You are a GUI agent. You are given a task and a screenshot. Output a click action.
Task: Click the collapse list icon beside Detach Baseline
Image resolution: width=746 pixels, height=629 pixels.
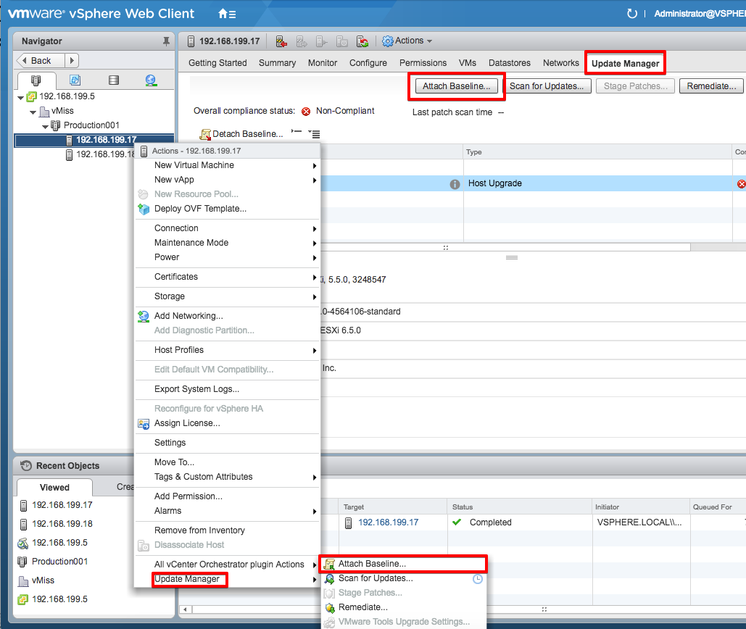click(x=297, y=132)
